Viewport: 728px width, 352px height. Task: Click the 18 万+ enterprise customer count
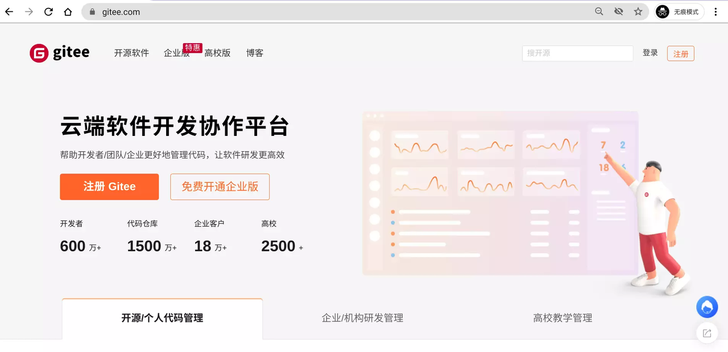click(x=210, y=246)
